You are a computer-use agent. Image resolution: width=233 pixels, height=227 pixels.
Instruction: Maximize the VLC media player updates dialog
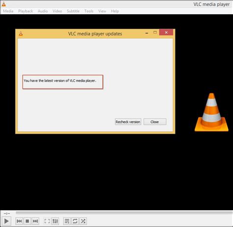pos(155,32)
